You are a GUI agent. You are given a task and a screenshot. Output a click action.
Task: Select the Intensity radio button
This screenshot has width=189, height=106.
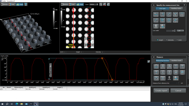tap(167, 40)
